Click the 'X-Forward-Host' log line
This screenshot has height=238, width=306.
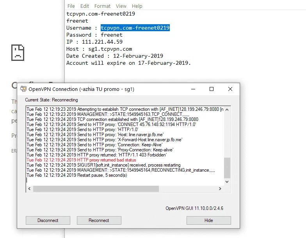[105, 140]
